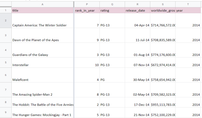
Task: Select the 'Interstellar' title cell
Action: 43,65
